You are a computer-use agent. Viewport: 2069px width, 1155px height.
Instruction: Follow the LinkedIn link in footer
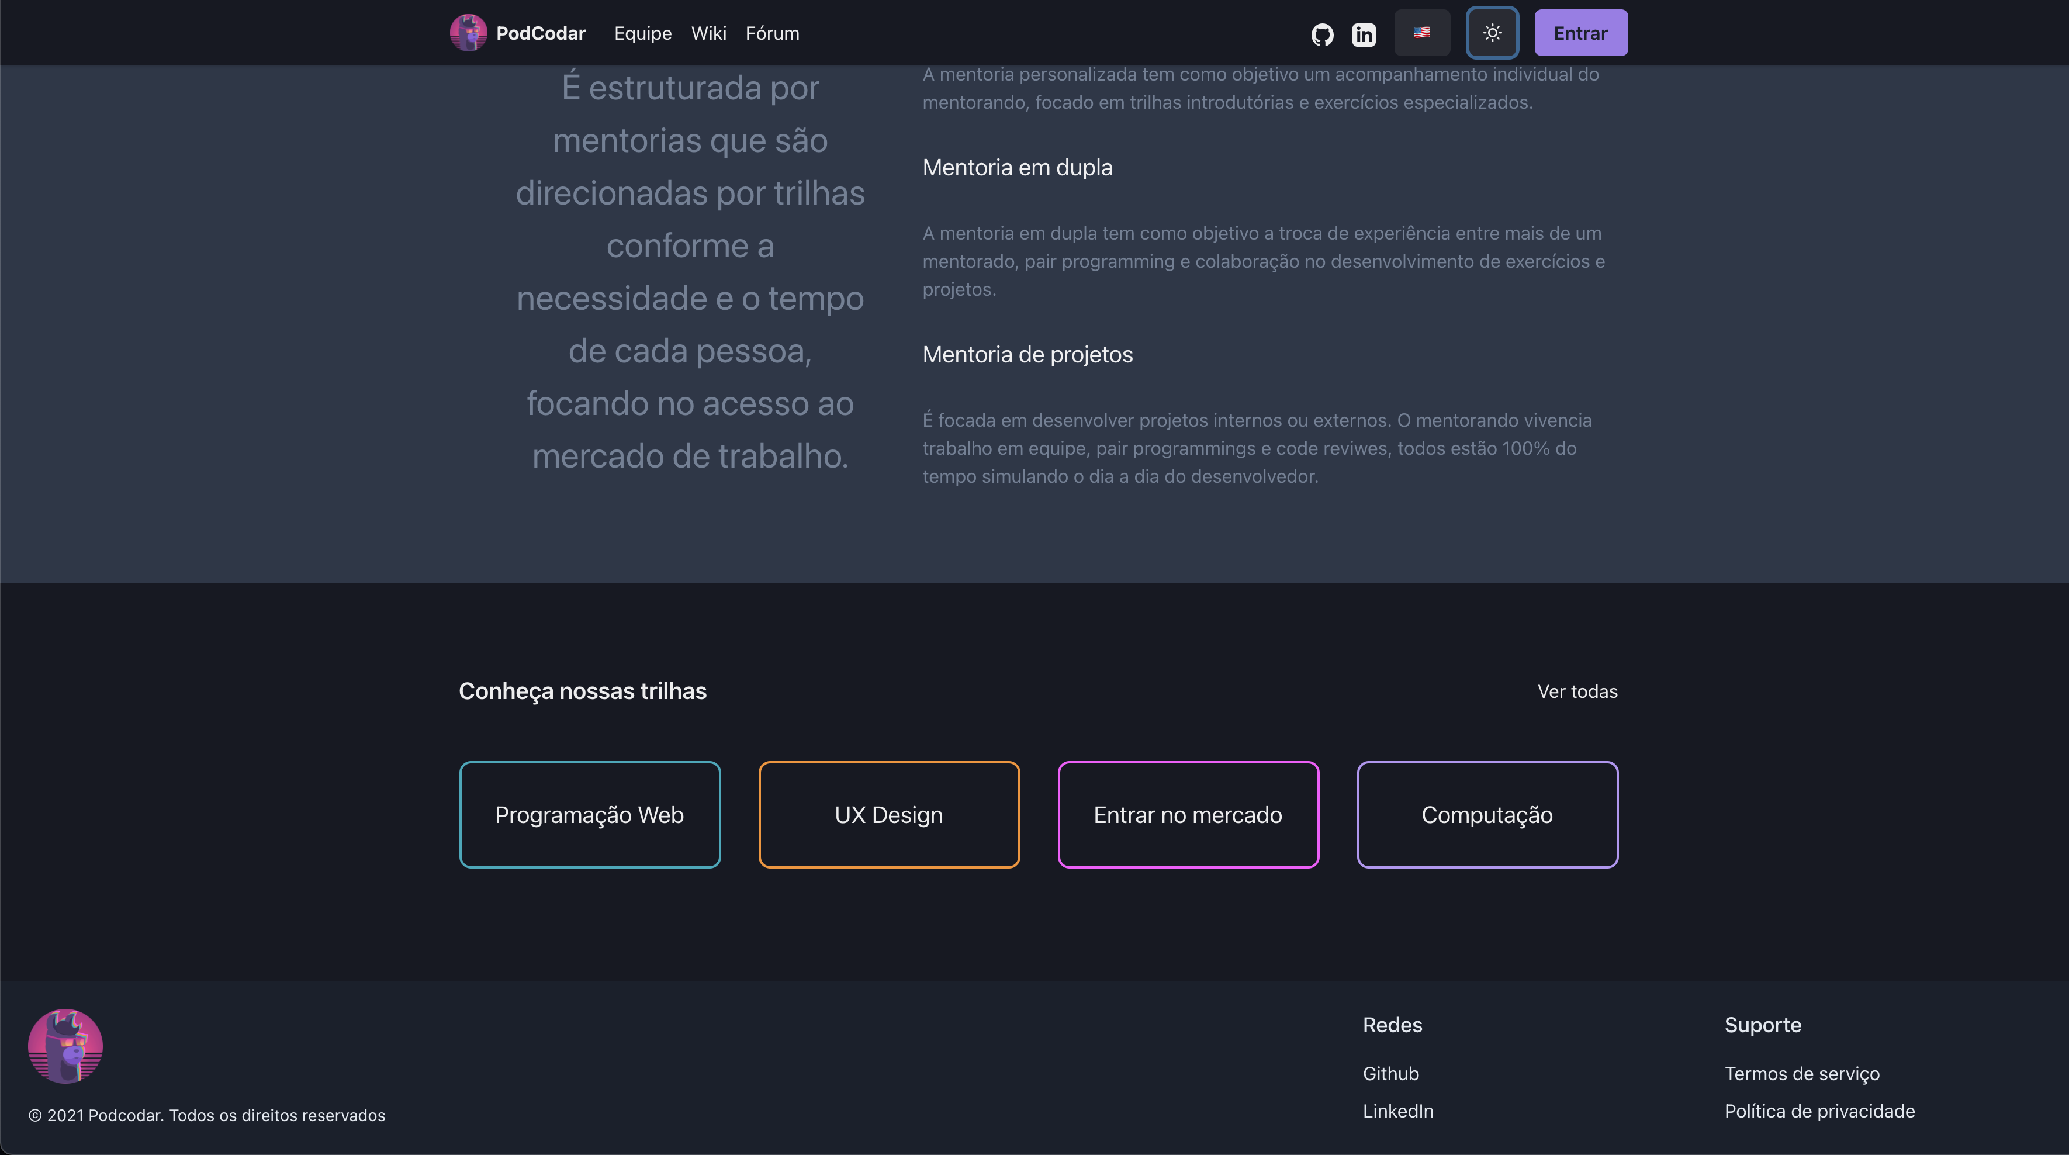1397,1111
